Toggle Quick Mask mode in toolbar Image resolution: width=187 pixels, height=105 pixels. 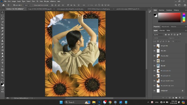coord(2,89)
